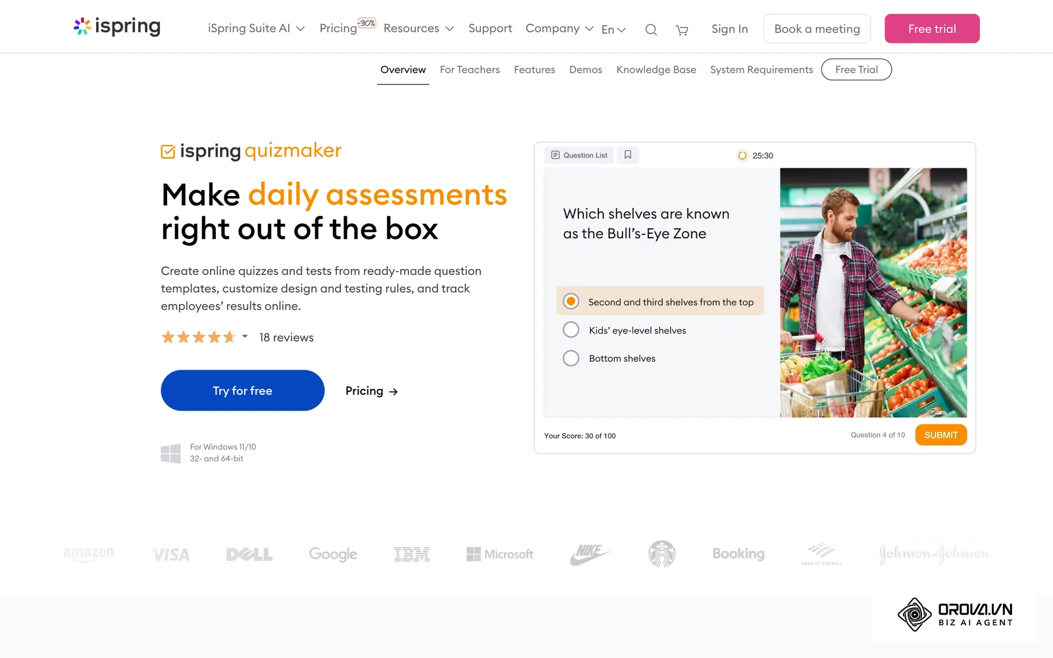Switch to the Features tab
Viewport: 1053px width, 658px height.
coord(534,70)
